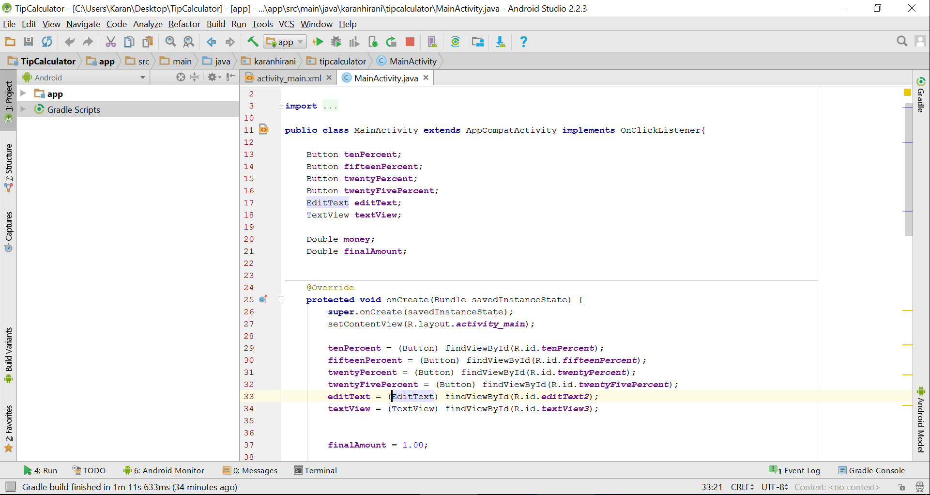Click Sync Project with Gradle Files icon
The height and width of the screenshot is (495, 930).
coord(455,42)
